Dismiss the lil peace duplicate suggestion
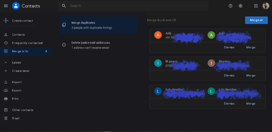272x132 pixels. (229, 75)
